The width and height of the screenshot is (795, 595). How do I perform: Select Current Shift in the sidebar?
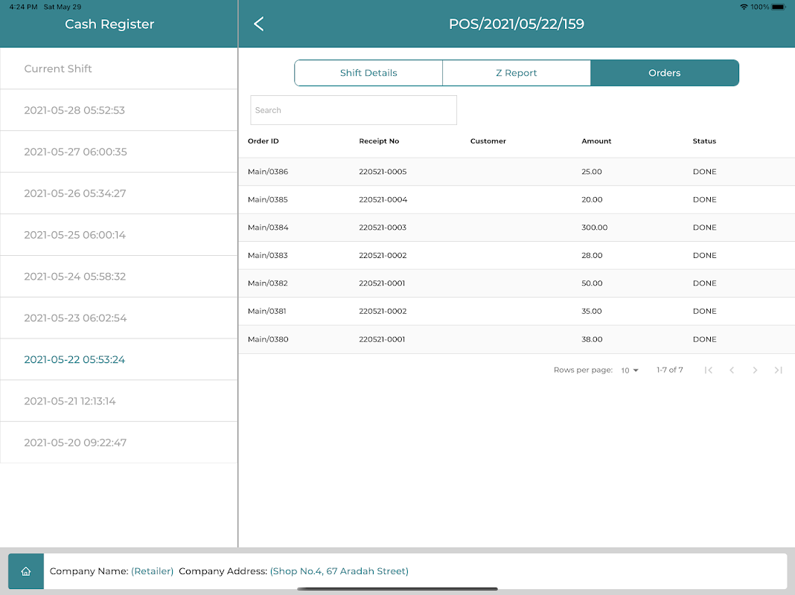[118, 68]
